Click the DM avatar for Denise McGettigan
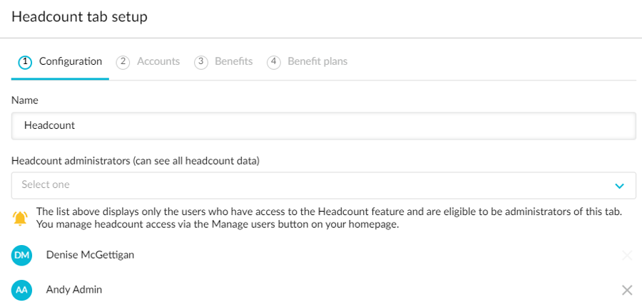The image size is (642, 307). point(22,255)
